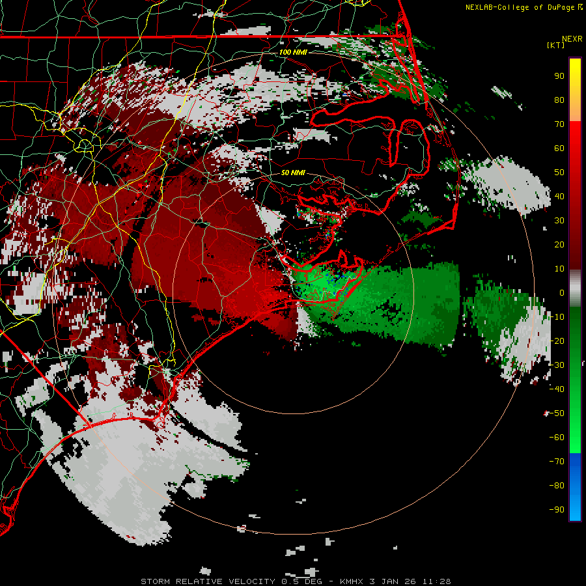Click the 10 value on the velocity scale
The height and width of the screenshot is (586, 586).
point(559,269)
